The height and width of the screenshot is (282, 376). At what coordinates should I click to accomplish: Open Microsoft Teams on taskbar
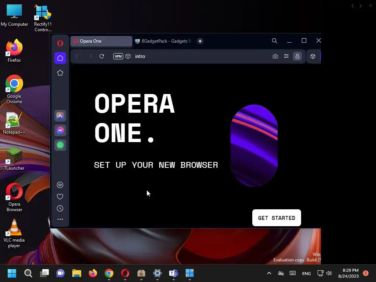[174, 273]
